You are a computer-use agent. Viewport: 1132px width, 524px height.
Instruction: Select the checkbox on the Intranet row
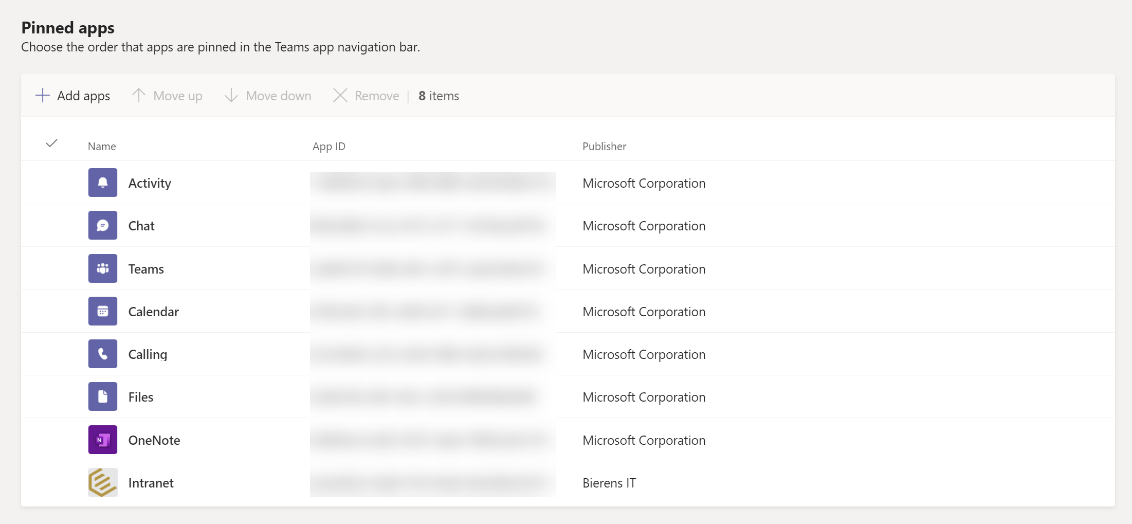tap(51, 482)
